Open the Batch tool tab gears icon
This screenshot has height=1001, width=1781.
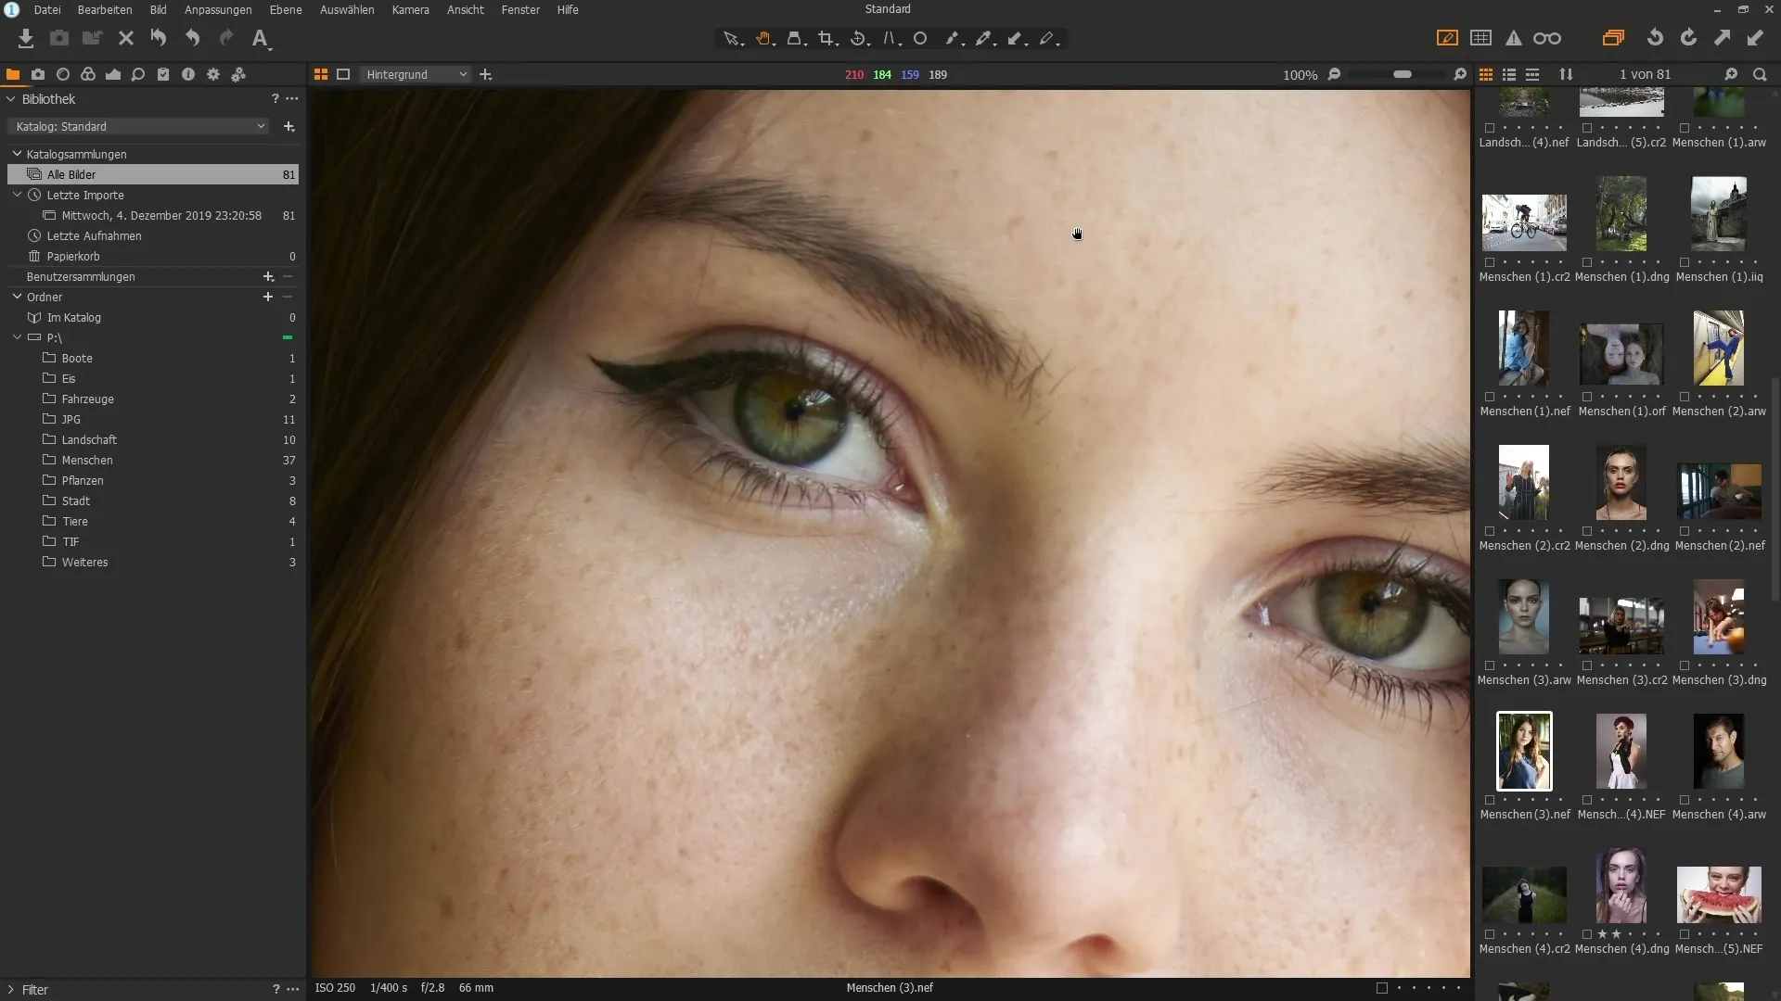click(238, 74)
